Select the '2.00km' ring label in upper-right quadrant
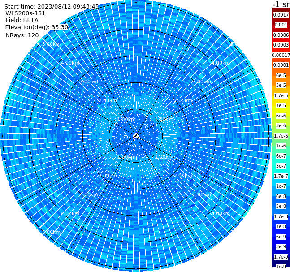This screenshot has width=290, height=272. point(183,100)
